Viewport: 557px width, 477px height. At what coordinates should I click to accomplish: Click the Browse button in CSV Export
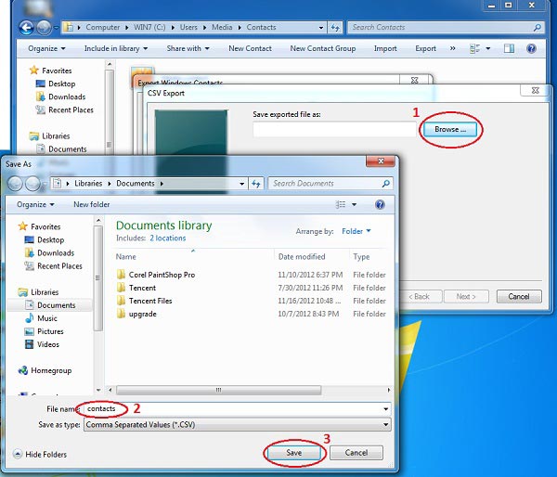452,129
